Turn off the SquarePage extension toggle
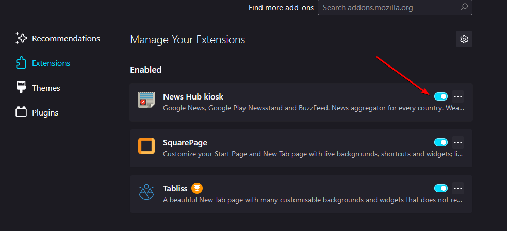507x231 pixels. pyautogui.click(x=440, y=142)
